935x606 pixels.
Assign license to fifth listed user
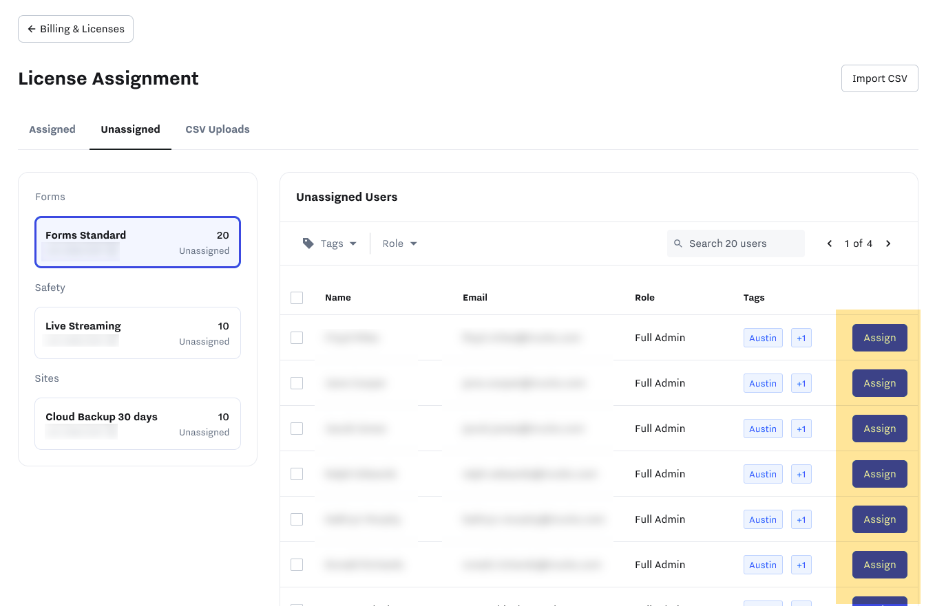pyautogui.click(x=880, y=519)
